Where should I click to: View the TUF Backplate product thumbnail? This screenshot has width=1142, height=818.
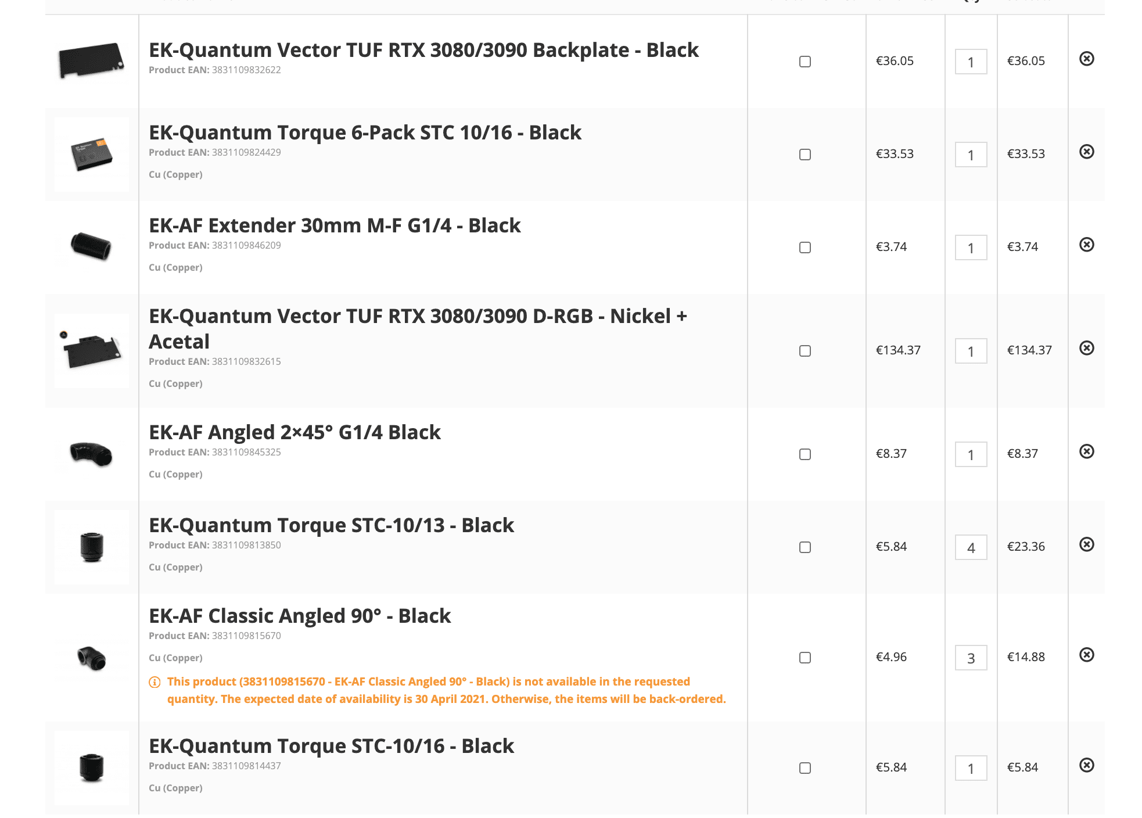click(x=91, y=60)
